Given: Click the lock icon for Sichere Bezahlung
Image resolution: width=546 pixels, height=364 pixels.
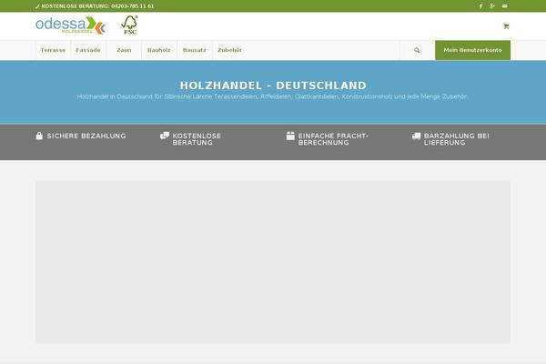Looking at the screenshot, I should pos(39,136).
